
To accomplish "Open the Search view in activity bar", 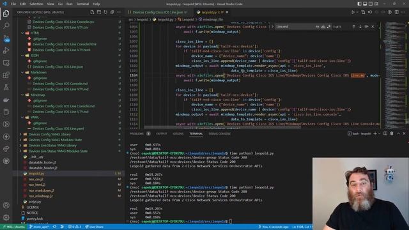I will pos(6,26).
